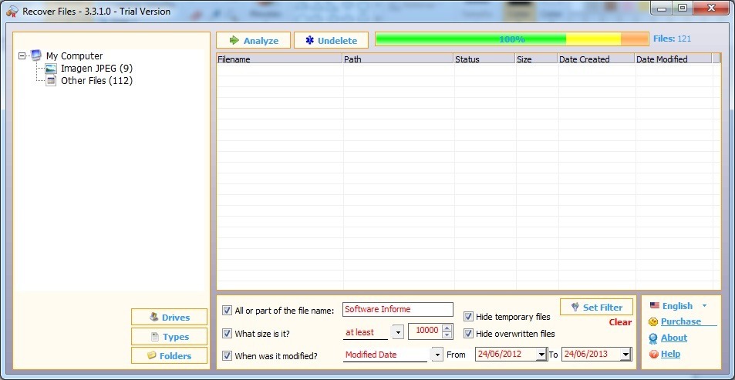Click the 10000 size value field
Viewport: 735px width, 380px height.
(x=426, y=331)
